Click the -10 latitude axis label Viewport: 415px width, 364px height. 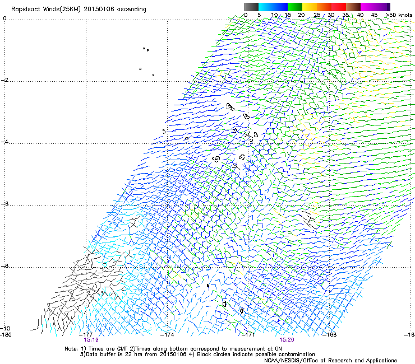(x=5, y=328)
